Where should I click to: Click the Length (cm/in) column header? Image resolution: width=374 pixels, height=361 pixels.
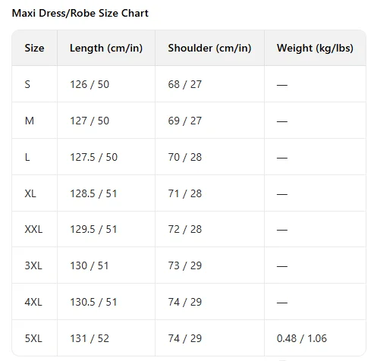[106, 48]
